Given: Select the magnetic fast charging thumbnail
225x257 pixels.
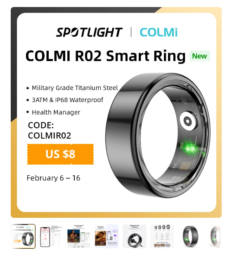Looking at the screenshot, I should pyautogui.click(x=134, y=236).
